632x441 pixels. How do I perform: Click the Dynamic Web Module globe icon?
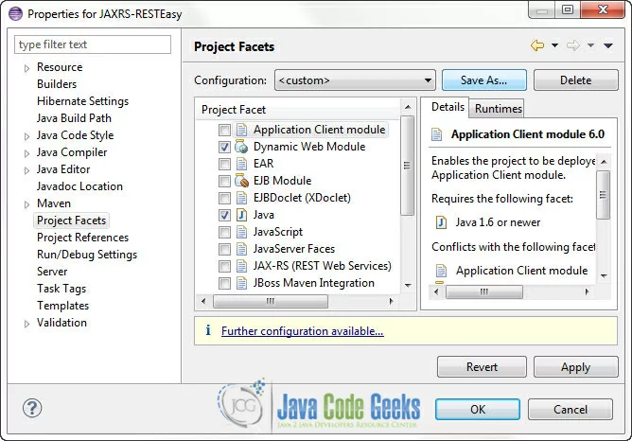[x=241, y=147]
